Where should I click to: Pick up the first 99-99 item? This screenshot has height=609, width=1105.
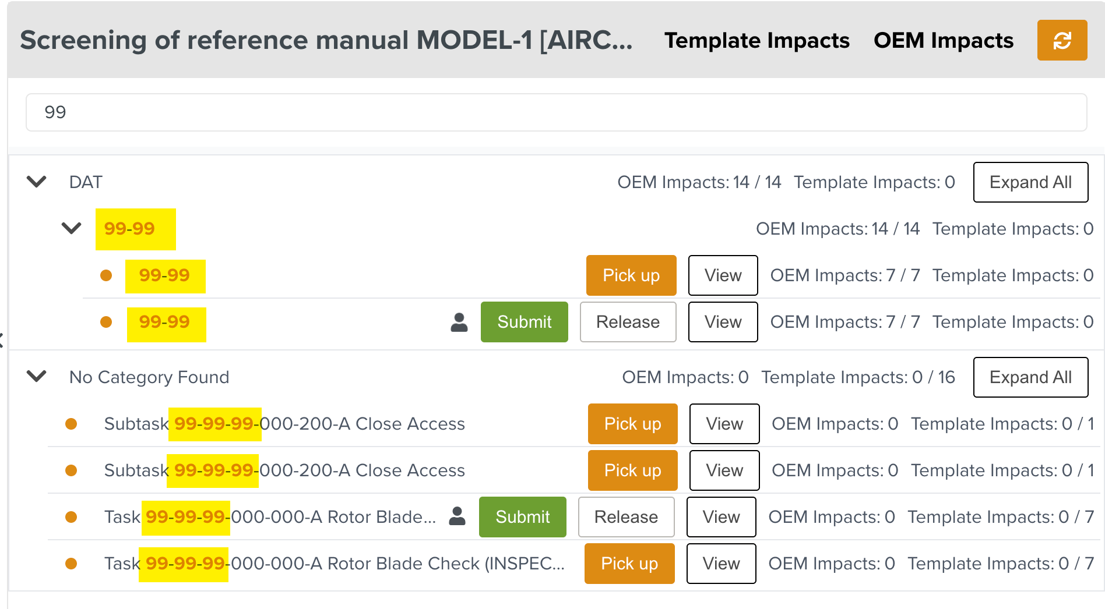[x=631, y=275]
